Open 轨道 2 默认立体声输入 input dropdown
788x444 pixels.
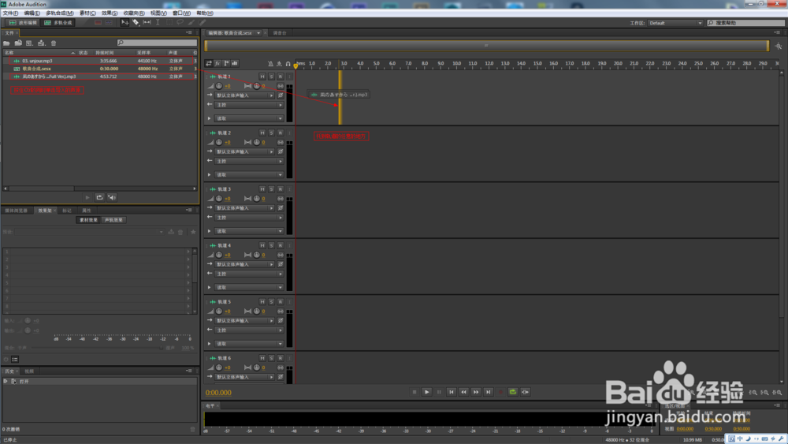coord(245,152)
